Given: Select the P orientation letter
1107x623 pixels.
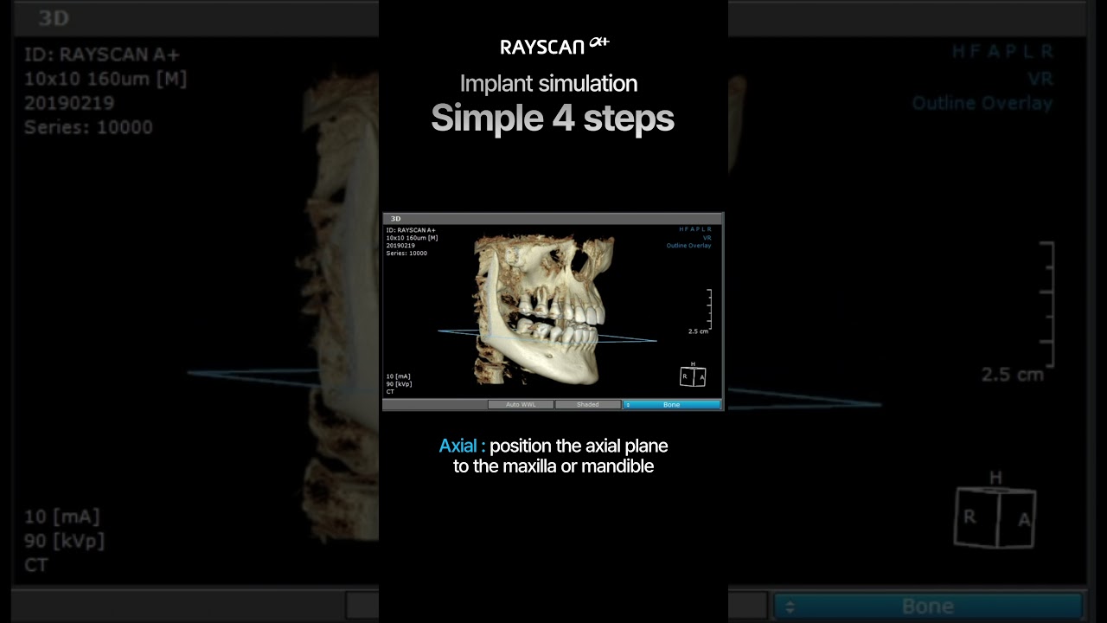Looking at the screenshot, I should coord(699,229).
